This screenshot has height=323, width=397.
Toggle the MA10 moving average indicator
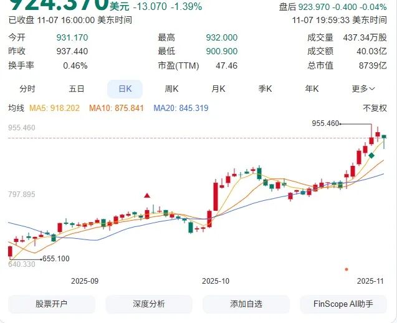pos(117,108)
